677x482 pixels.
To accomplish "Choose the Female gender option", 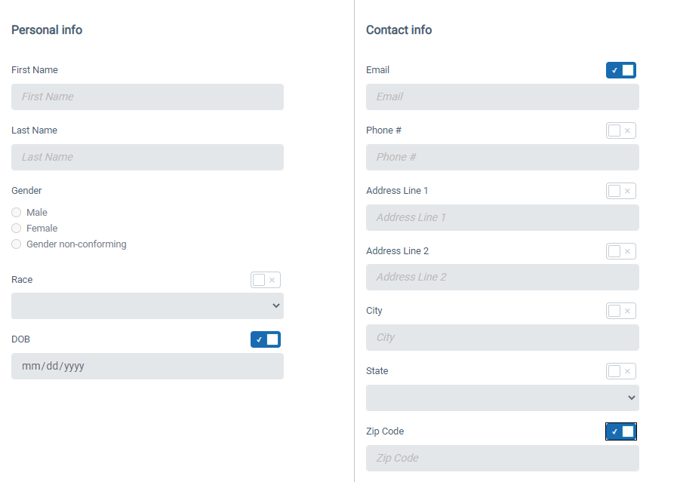I will click(x=17, y=229).
